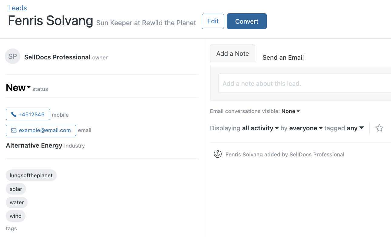Click Fenris Solvang added by SellDocs Professional entry
The height and width of the screenshot is (237, 391).
[x=285, y=155]
